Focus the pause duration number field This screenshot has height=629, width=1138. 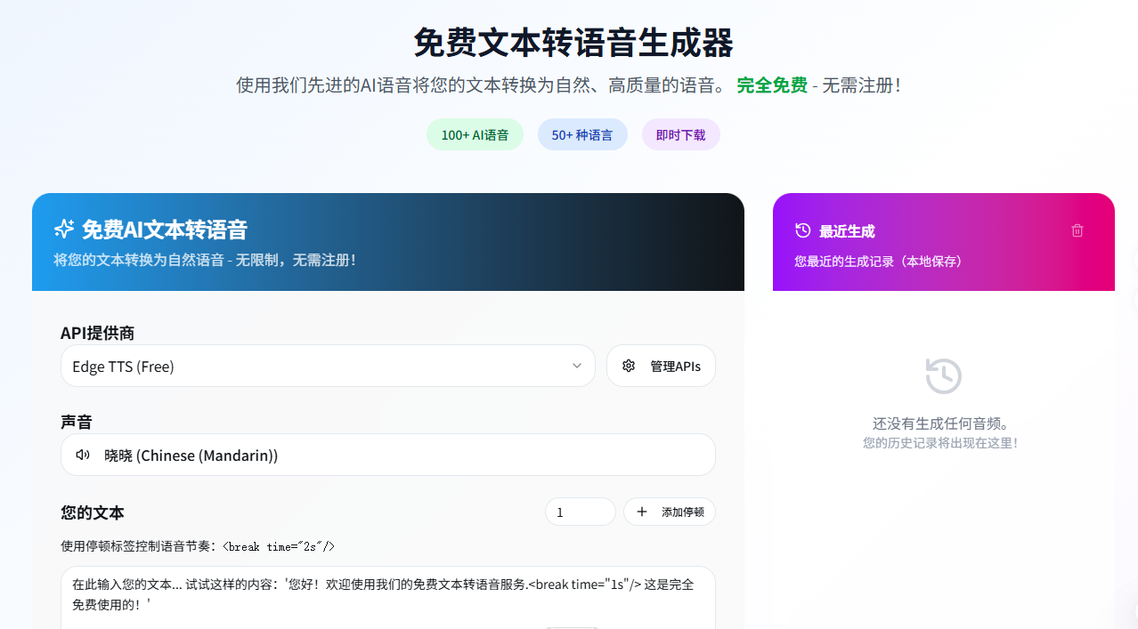581,512
